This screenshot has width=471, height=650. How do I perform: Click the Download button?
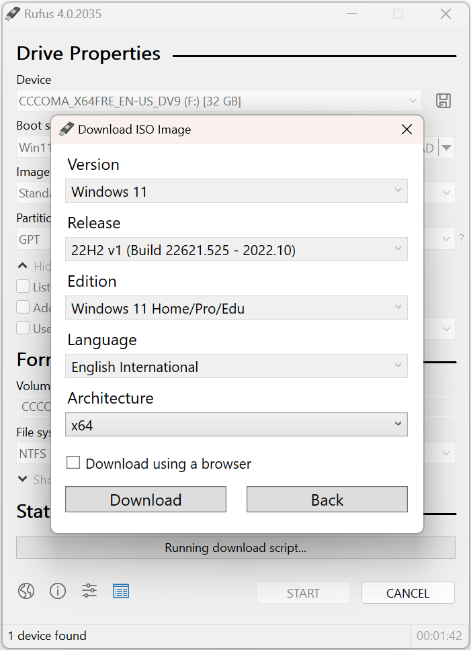[145, 500]
